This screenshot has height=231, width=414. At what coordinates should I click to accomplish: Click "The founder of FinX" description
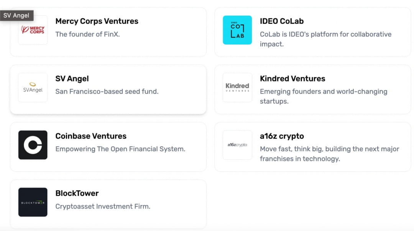tap(87, 34)
